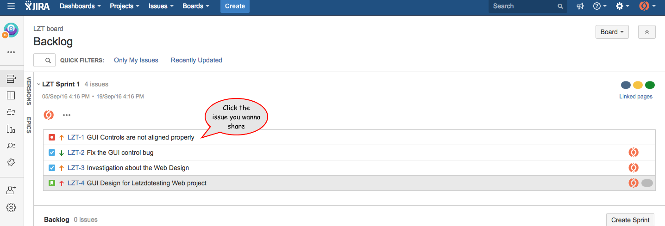The width and height of the screenshot is (665, 226).
Task: Open issue LZT-3 link
Action: click(76, 168)
